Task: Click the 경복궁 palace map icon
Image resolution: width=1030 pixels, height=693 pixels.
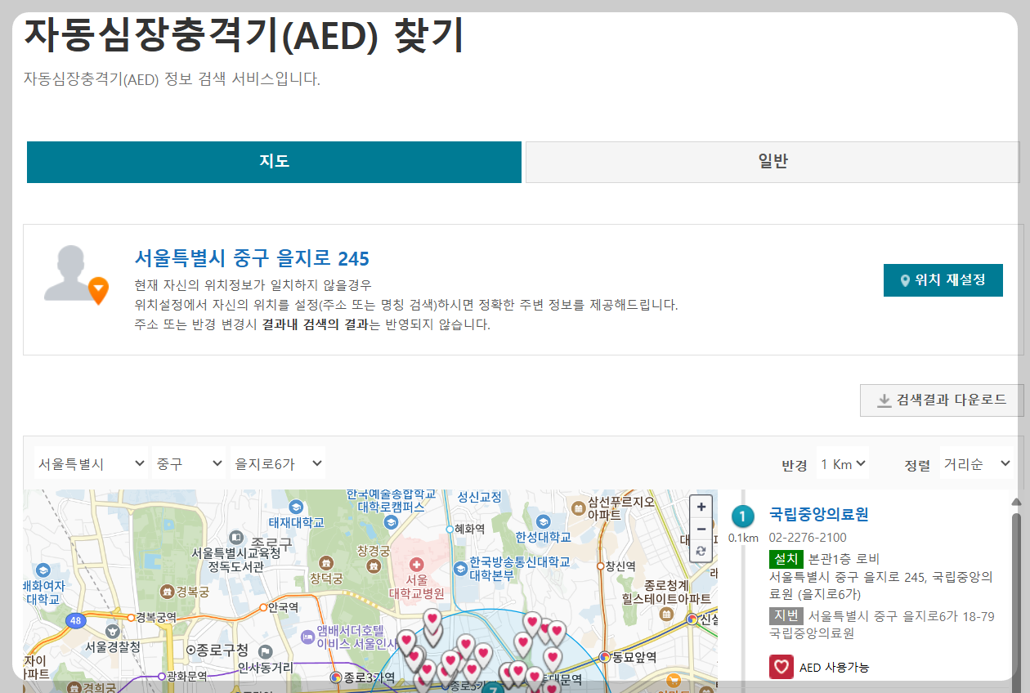Action: (168, 592)
